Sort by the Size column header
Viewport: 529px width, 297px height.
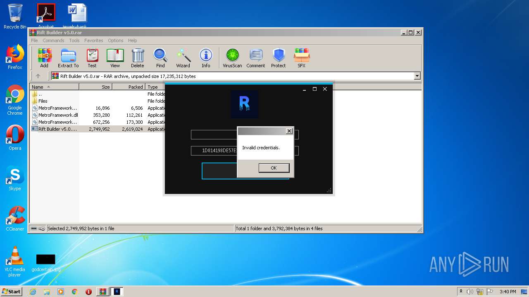click(96, 87)
